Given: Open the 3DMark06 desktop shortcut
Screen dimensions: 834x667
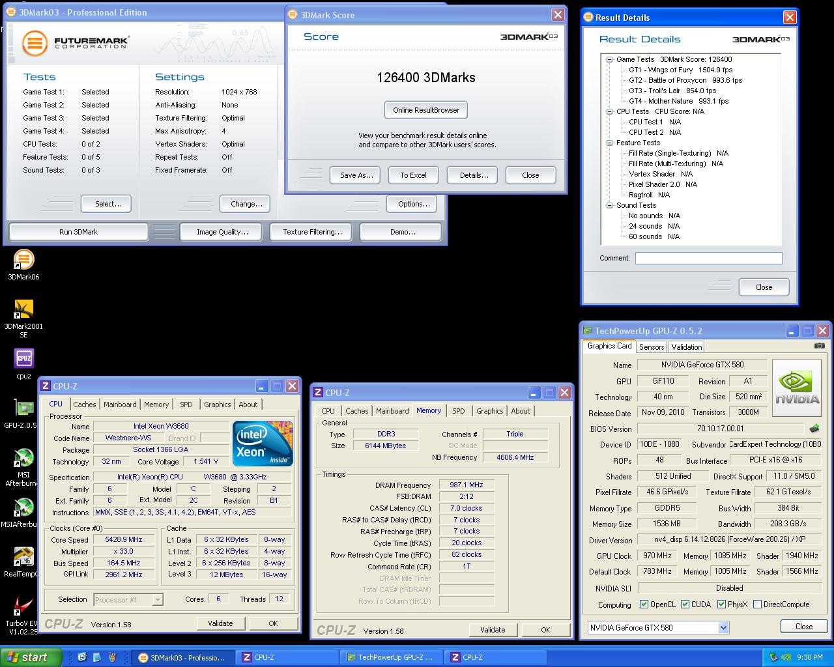Looking at the screenshot, I should click(23, 260).
